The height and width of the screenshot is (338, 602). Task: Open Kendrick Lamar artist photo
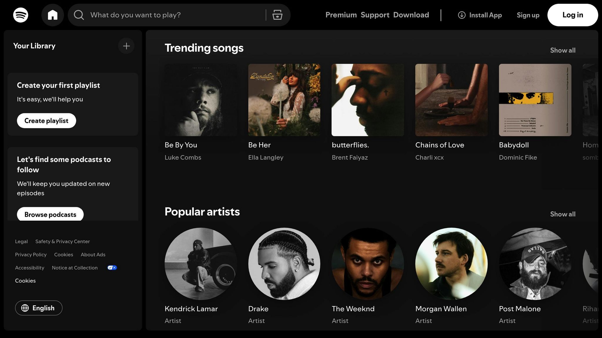[x=201, y=264]
